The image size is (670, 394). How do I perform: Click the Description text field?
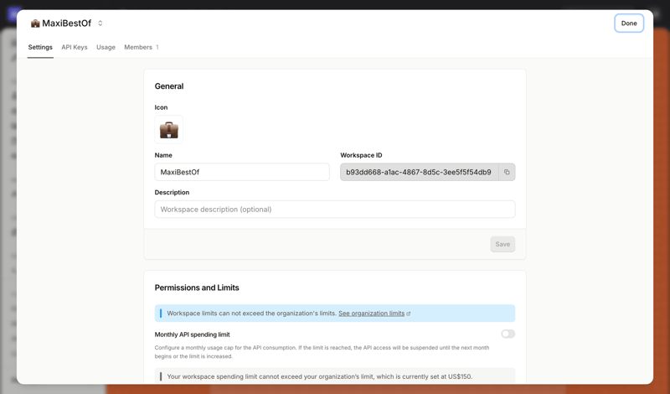(x=335, y=210)
